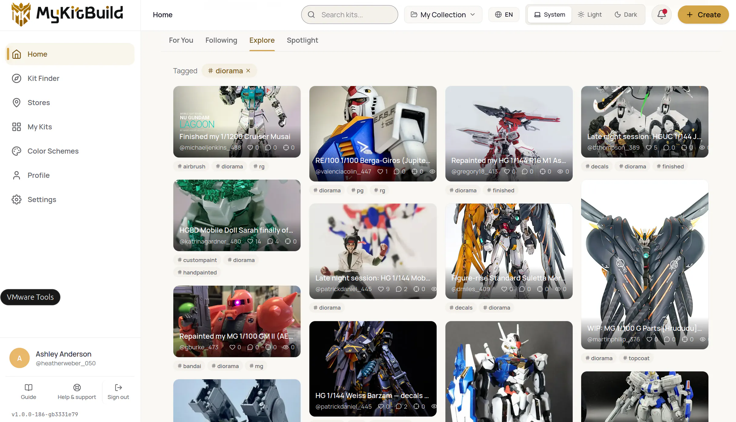Open My Kits grid icon
Screen dimensions: 736x422
click(16, 127)
